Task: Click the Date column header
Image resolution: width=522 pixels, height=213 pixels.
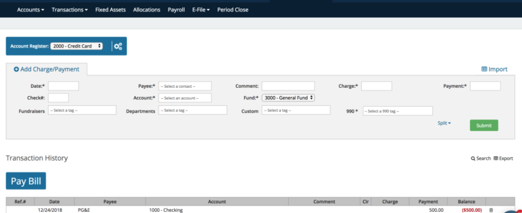Action: tap(54, 202)
